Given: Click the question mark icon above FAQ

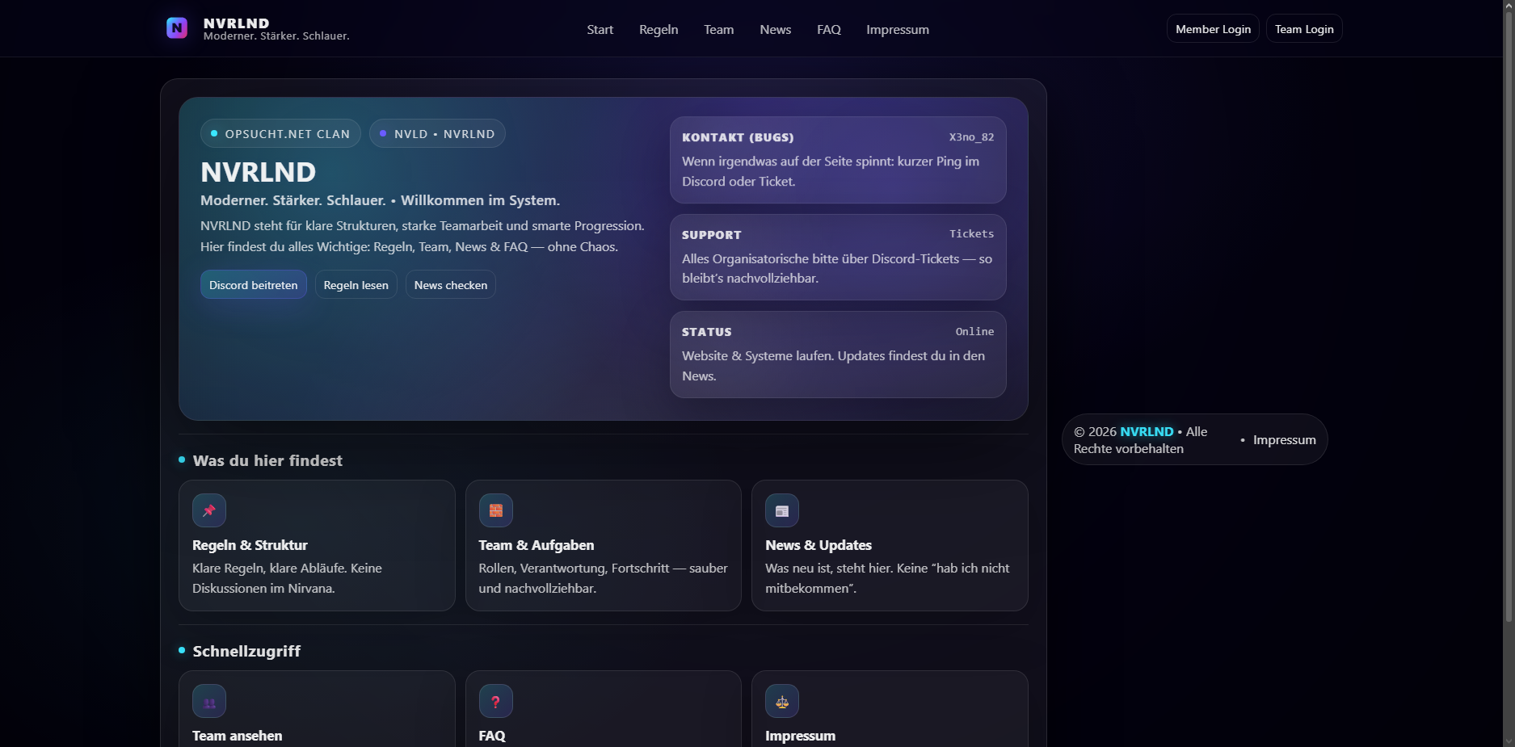Looking at the screenshot, I should tap(495, 702).
